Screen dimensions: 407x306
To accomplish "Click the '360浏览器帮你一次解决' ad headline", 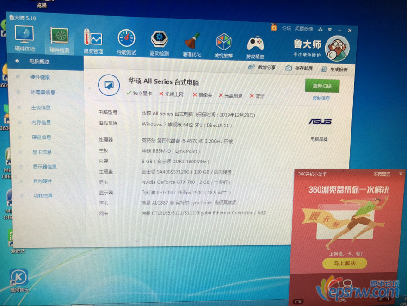I will click(349, 190).
